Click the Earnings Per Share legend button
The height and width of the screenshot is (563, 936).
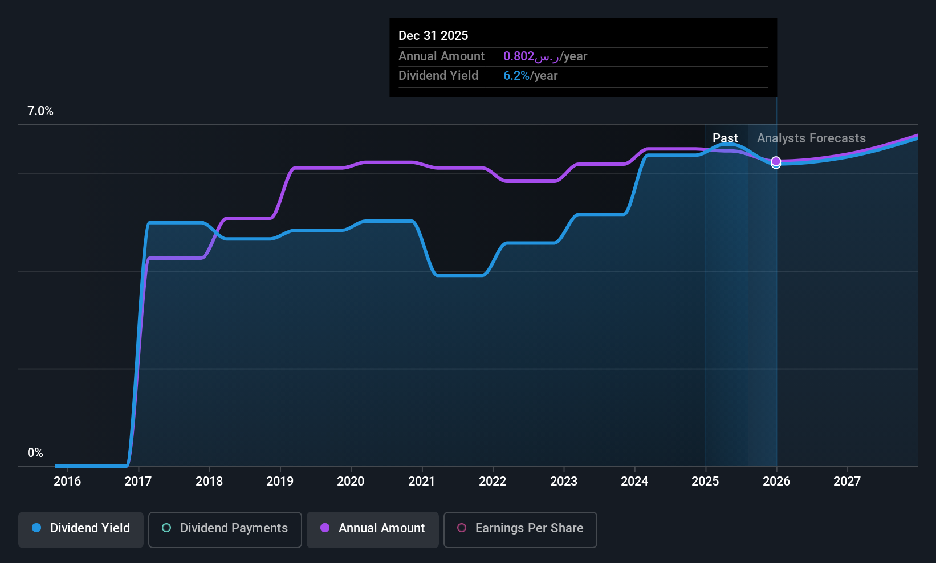coord(519,529)
